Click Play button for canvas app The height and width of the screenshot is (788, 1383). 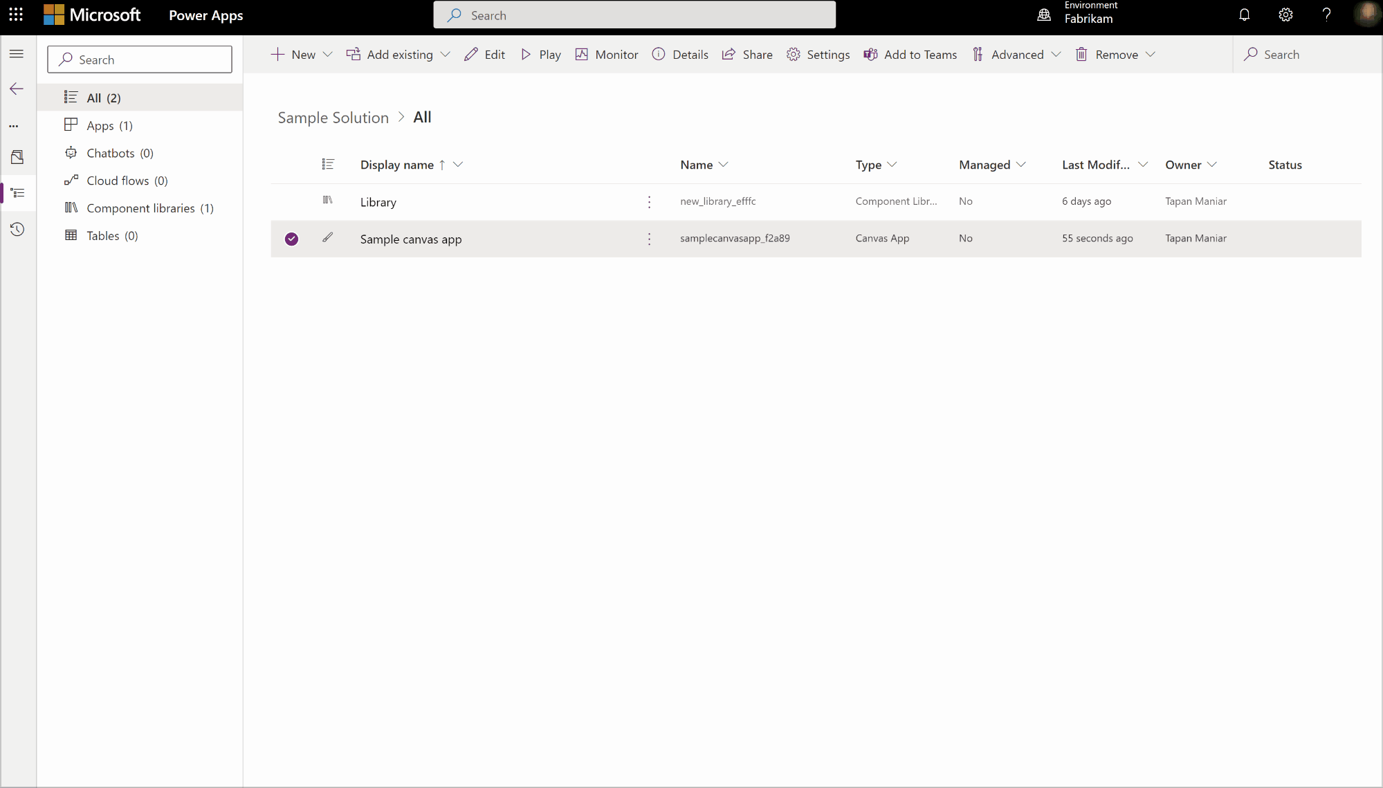(x=540, y=54)
